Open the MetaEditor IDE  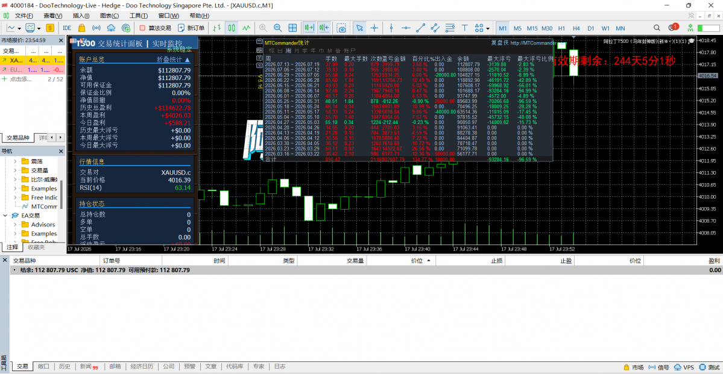click(x=67, y=28)
